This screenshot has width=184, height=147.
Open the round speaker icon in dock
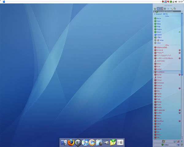tap(78, 142)
